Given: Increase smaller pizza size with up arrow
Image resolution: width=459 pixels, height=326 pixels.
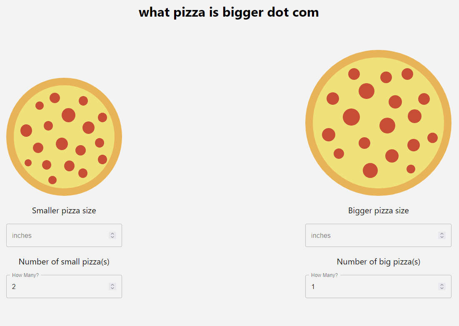Looking at the screenshot, I should pyautogui.click(x=112, y=234).
